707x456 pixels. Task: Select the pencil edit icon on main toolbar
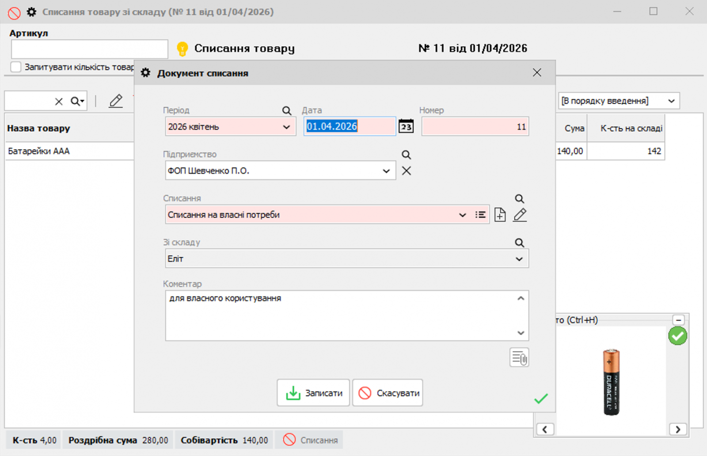[115, 101]
